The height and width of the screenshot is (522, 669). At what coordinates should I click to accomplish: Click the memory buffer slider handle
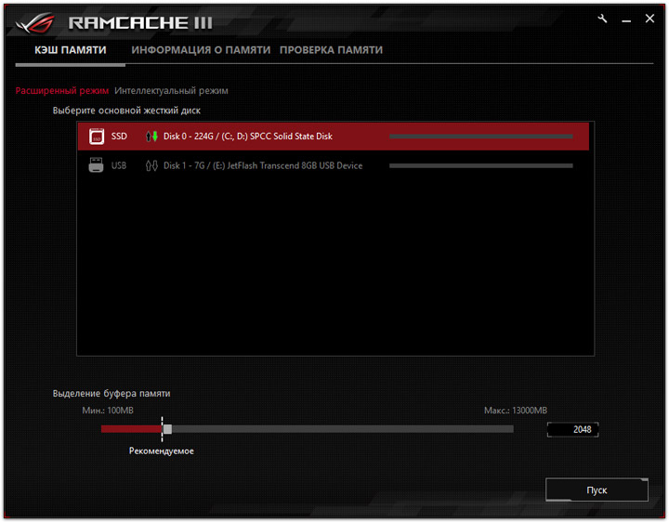(x=167, y=429)
